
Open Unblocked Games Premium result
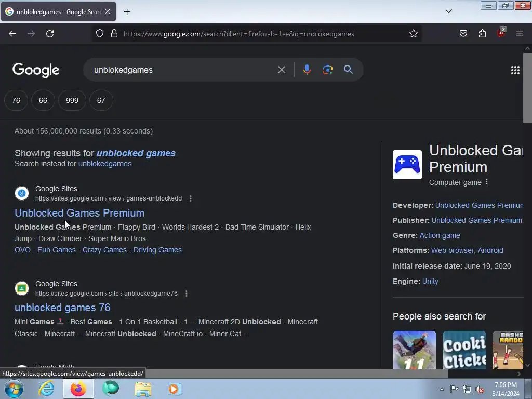click(x=79, y=213)
